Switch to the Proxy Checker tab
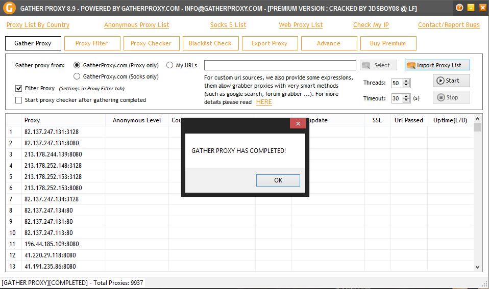The width and height of the screenshot is (489, 289). tap(151, 43)
